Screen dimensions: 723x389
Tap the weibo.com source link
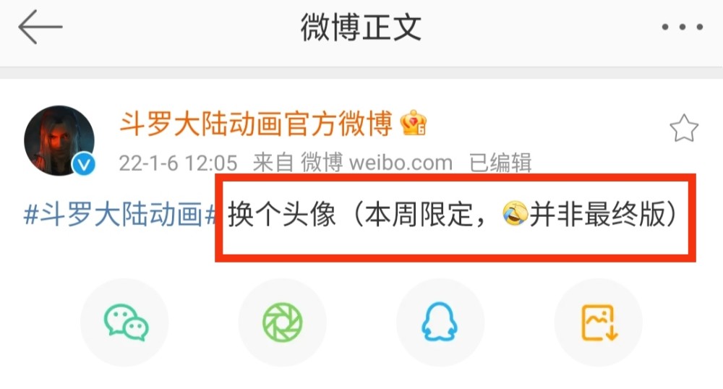point(401,163)
